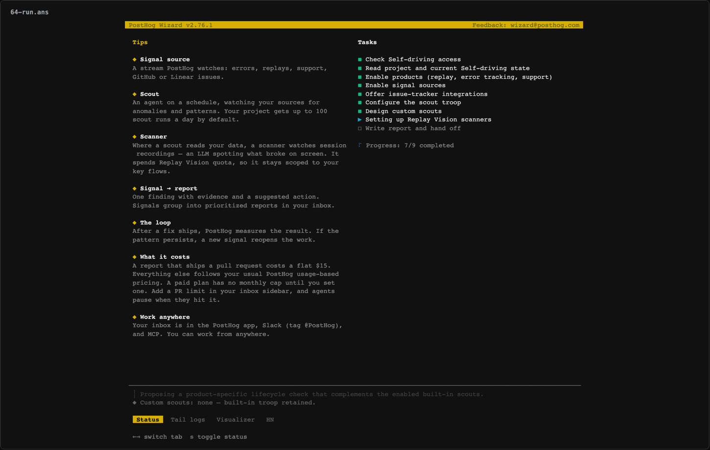Click the diamond bullet beside Work anywhere
The image size is (710, 450).
click(x=135, y=317)
